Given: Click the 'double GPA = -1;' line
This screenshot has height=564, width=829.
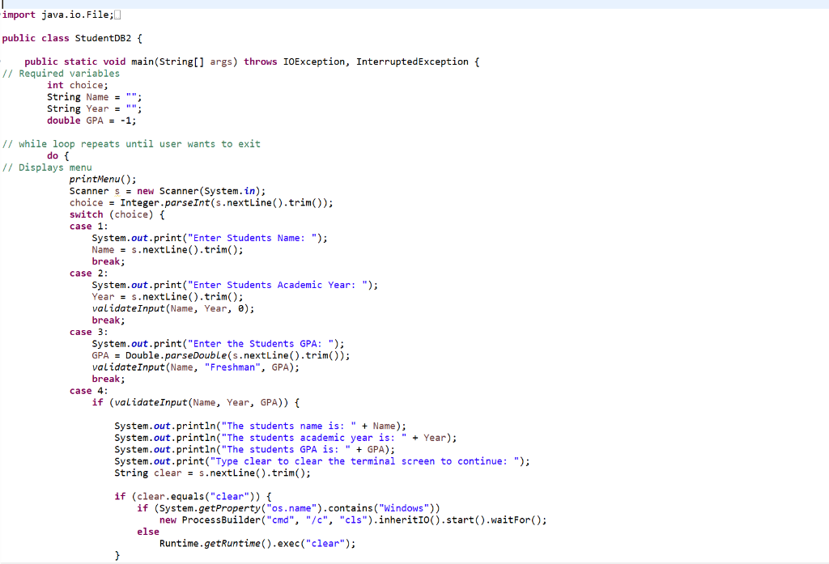Looking at the screenshot, I should coord(91,121).
